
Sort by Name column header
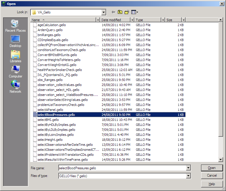click(x=63, y=20)
